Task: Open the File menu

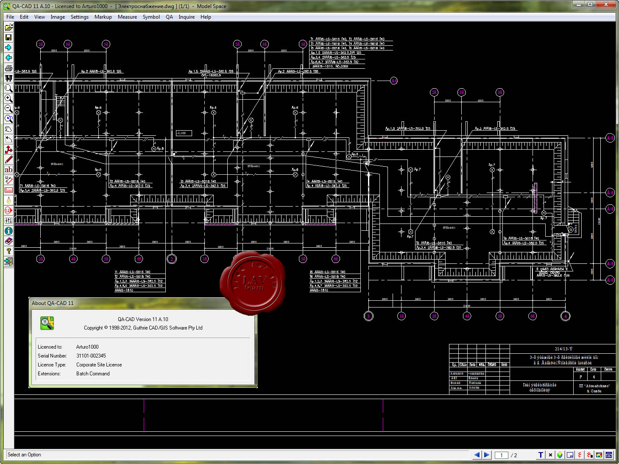Action: [x=10, y=17]
